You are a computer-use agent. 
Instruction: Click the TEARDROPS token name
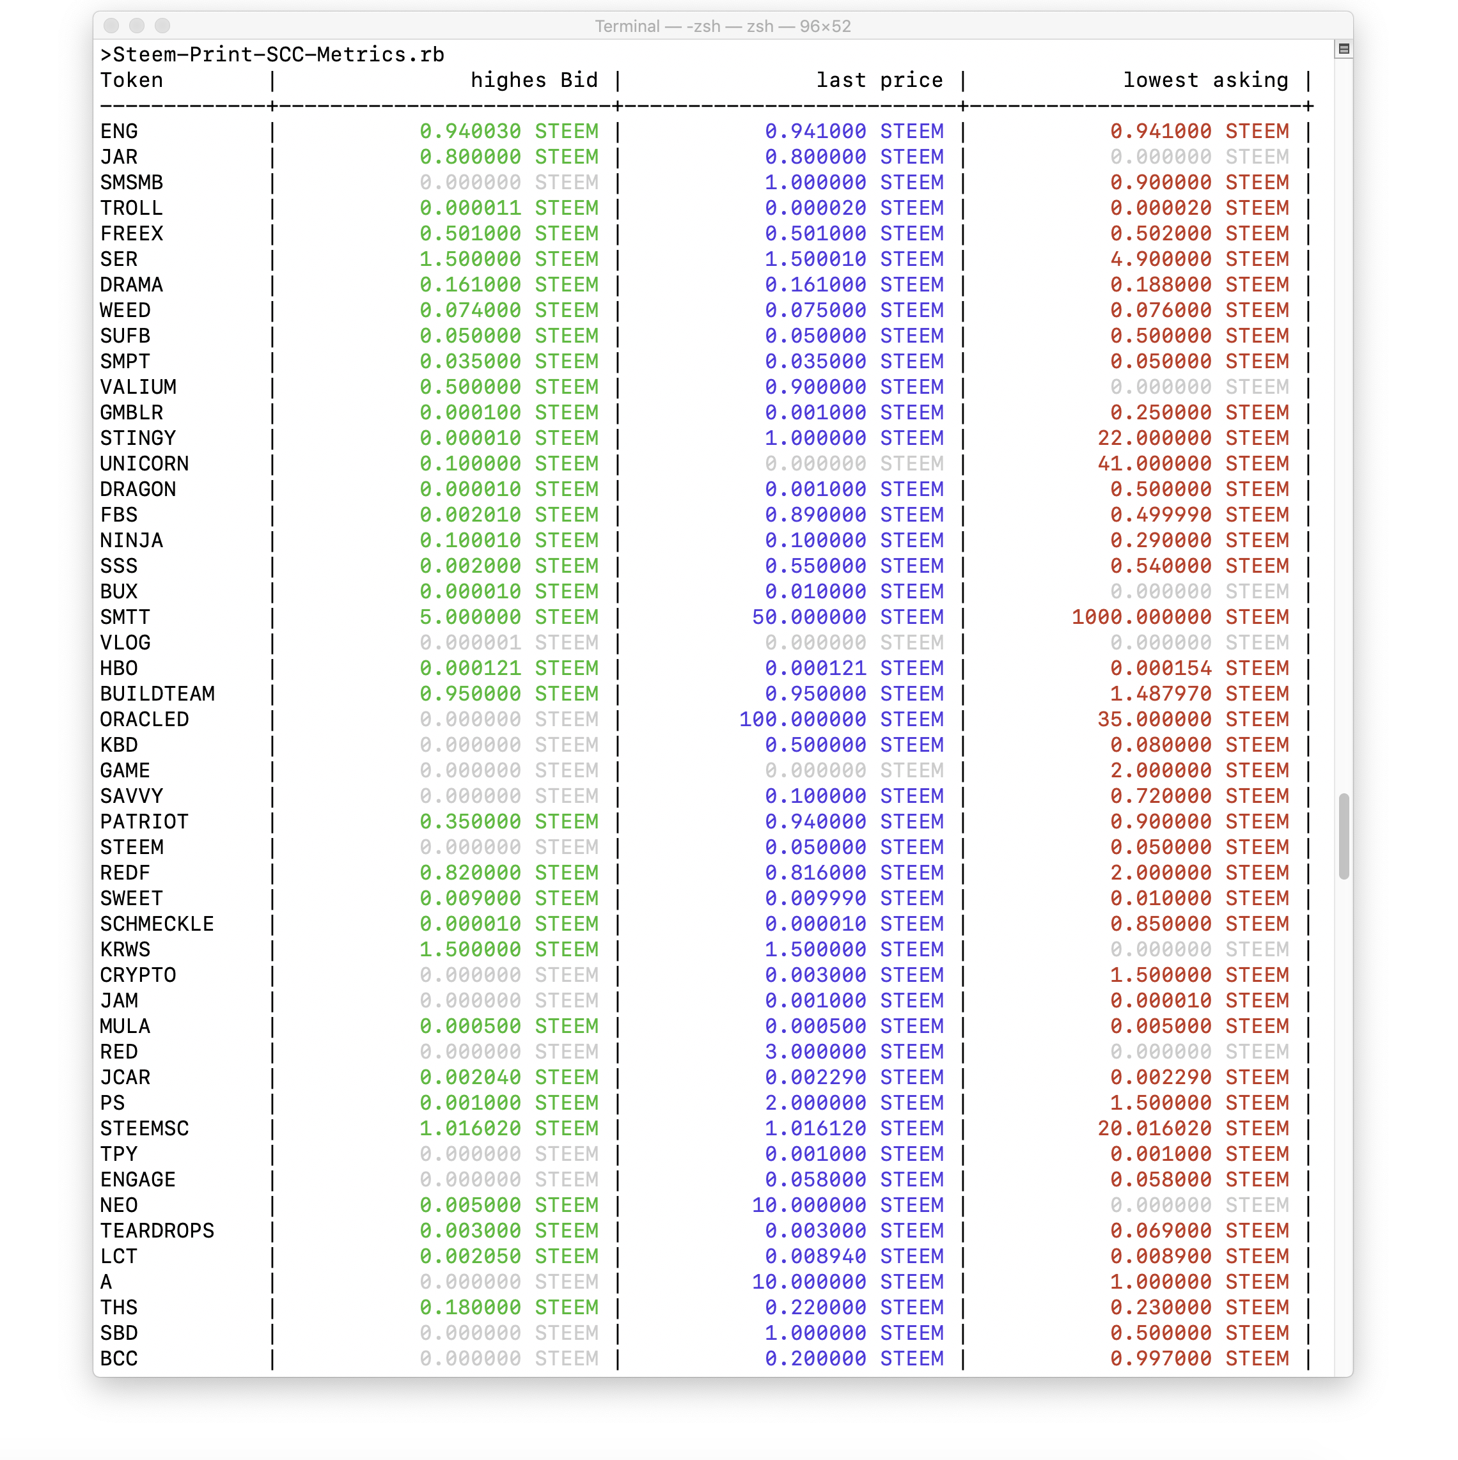point(157,1232)
